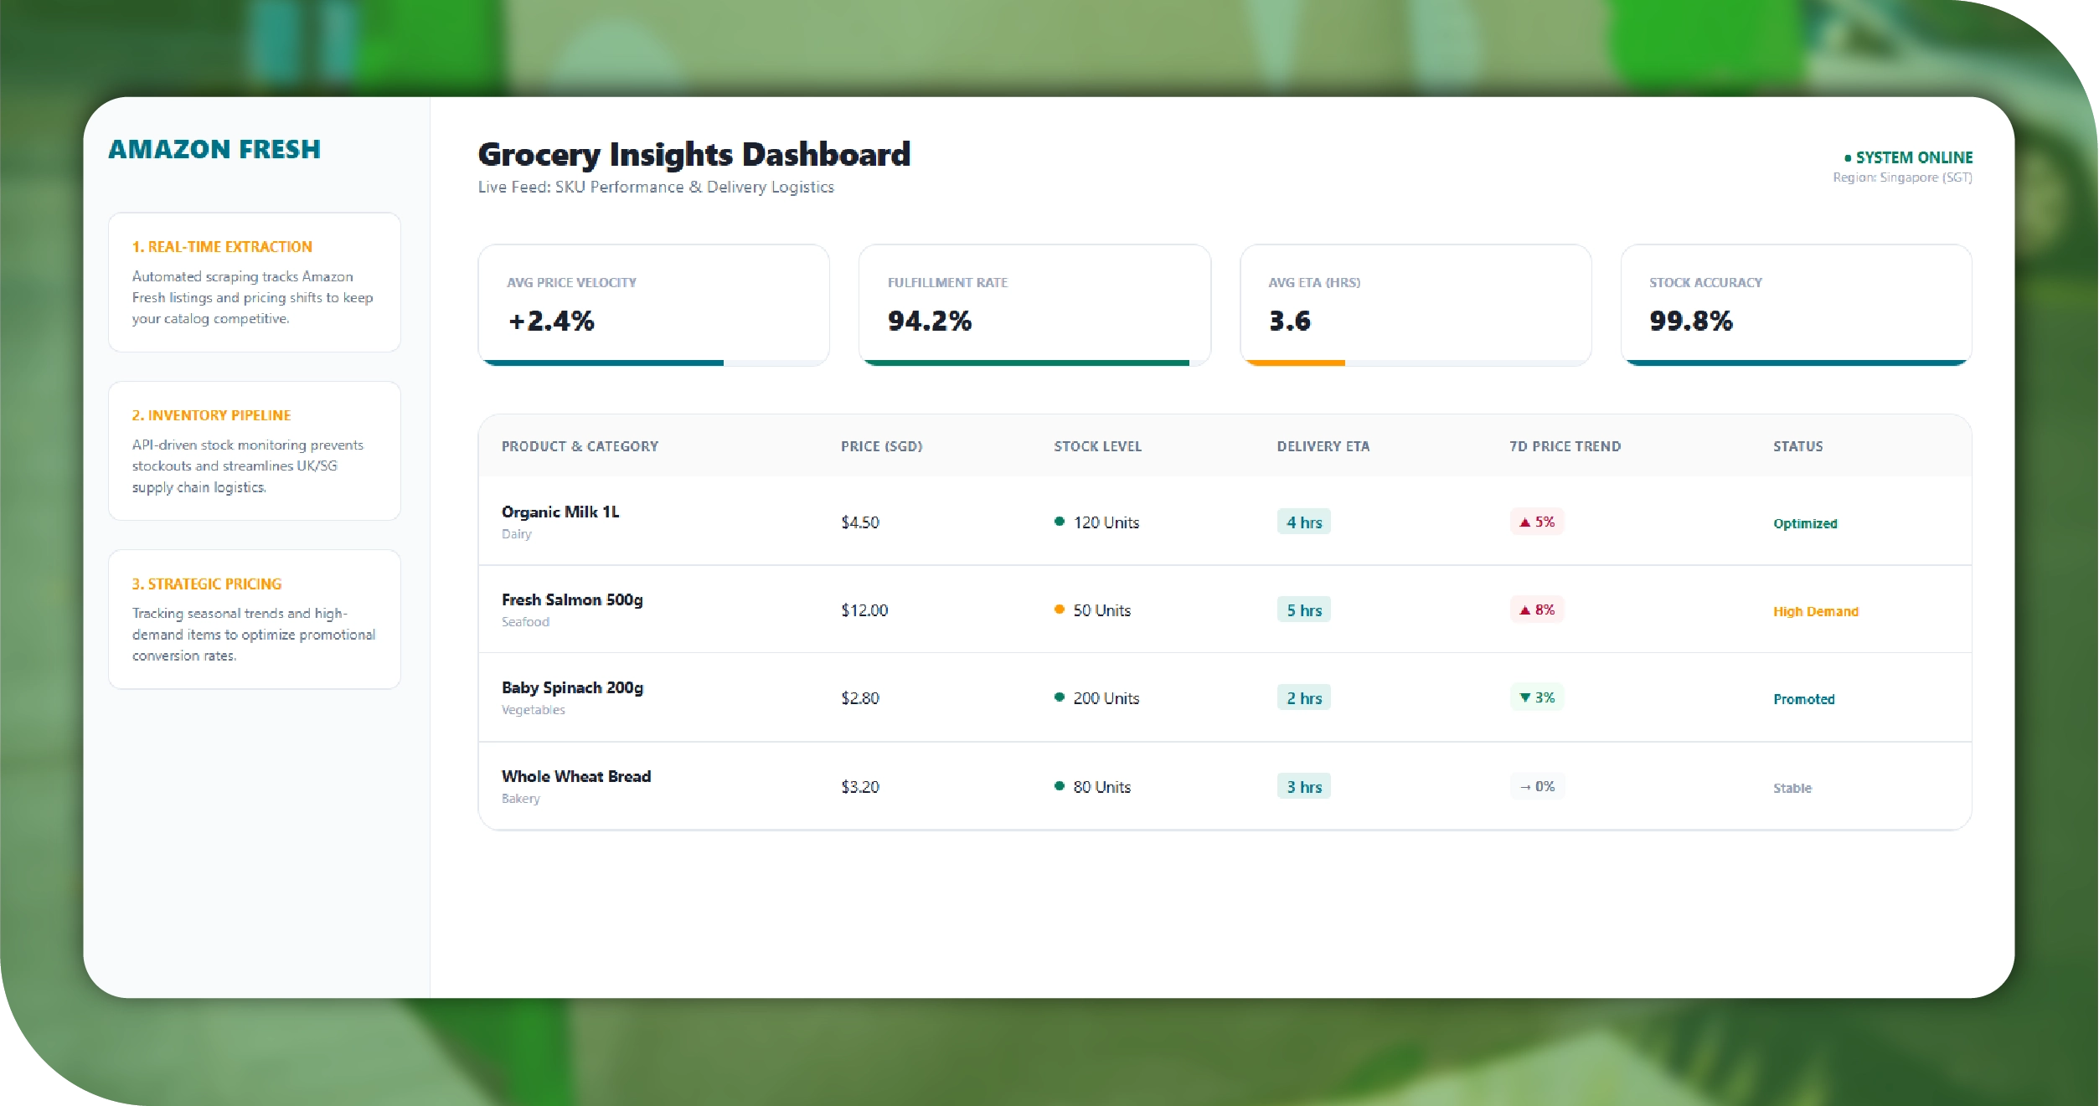The width and height of the screenshot is (2099, 1106).
Task: Click the AMAZON FRESH logo
Action: [214, 149]
